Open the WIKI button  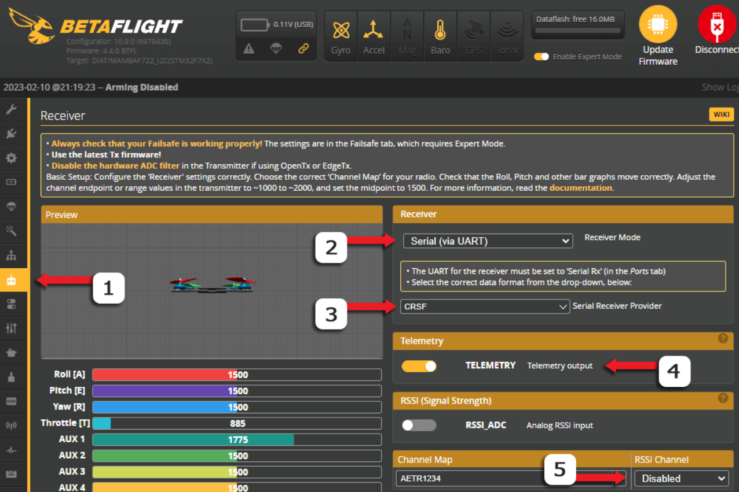(722, 114)
